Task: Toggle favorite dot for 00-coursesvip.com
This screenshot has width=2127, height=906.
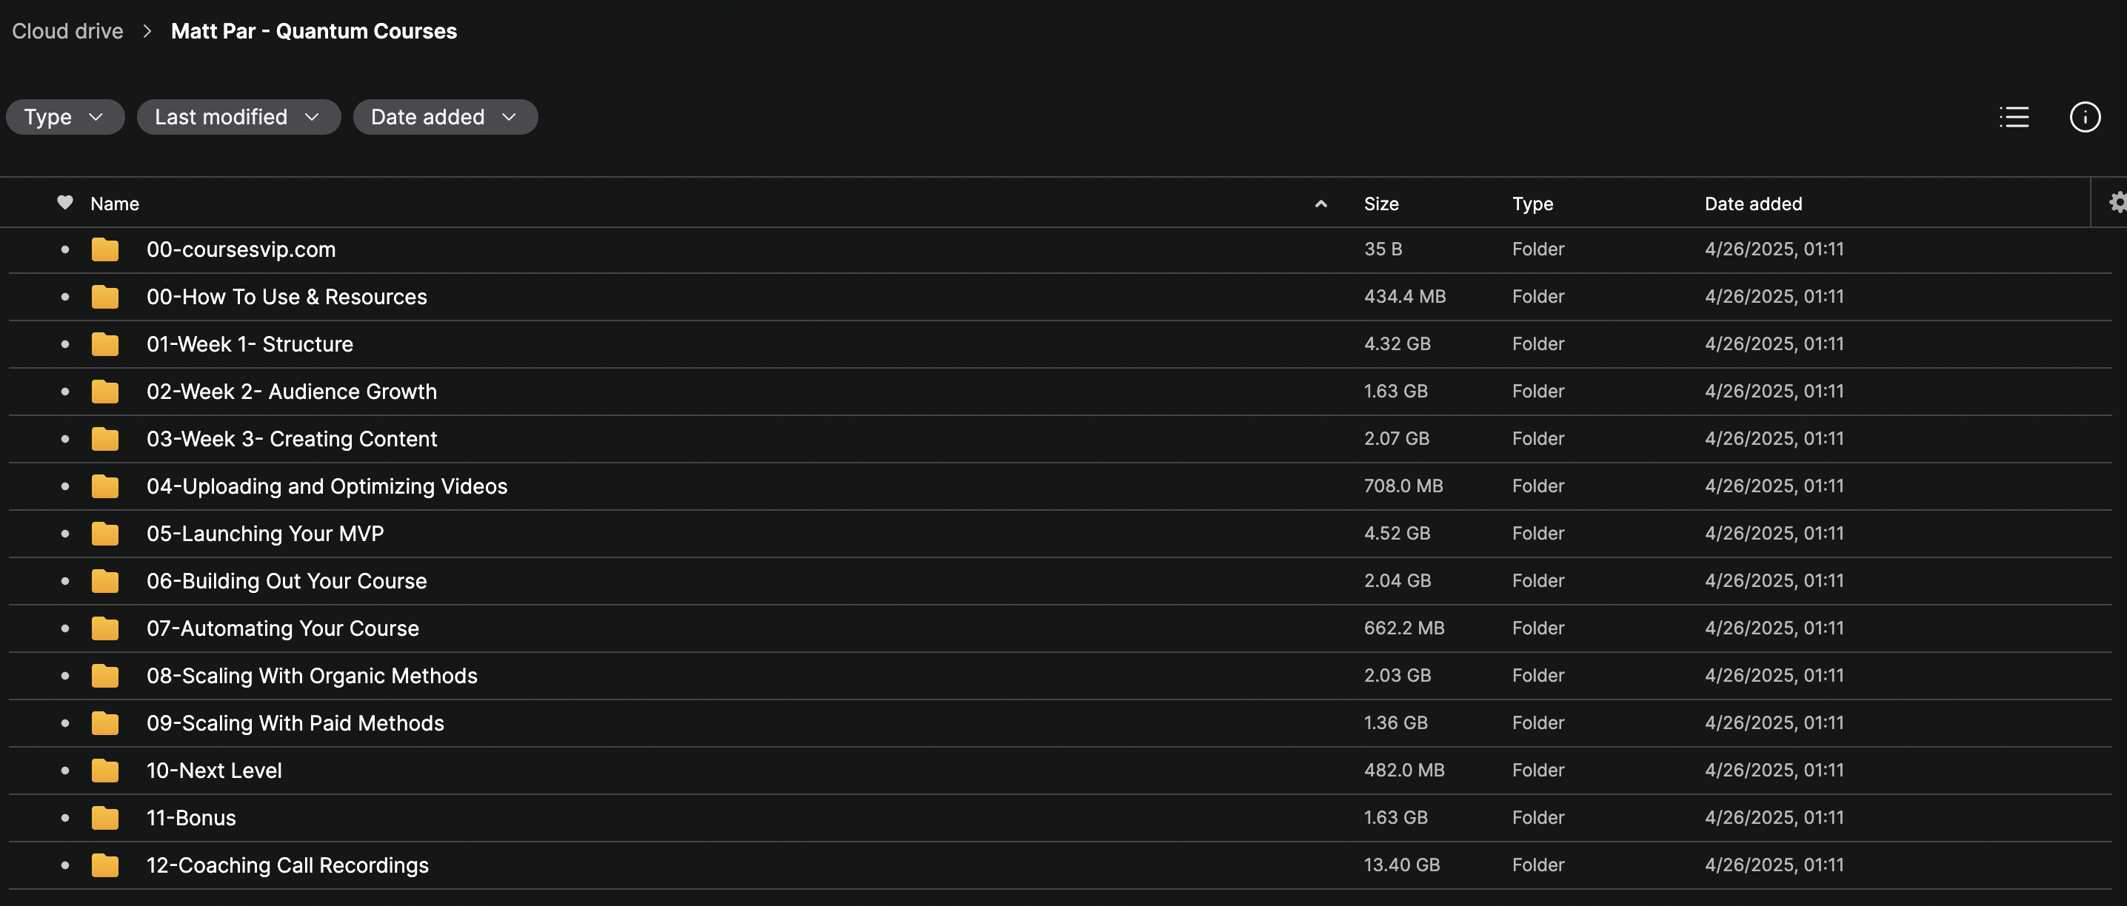Action: [64, 249]
